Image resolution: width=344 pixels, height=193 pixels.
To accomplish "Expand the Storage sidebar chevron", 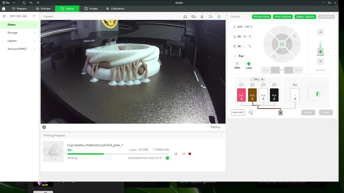I will (35, 33).
